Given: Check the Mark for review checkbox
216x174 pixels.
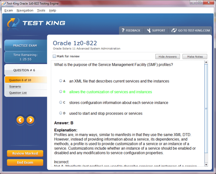Looking at the screenshot, I should (x=54, y=56).
